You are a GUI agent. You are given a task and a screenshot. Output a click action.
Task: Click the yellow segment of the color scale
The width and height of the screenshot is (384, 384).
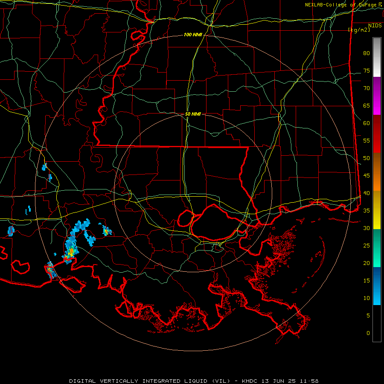coord(377,210)
